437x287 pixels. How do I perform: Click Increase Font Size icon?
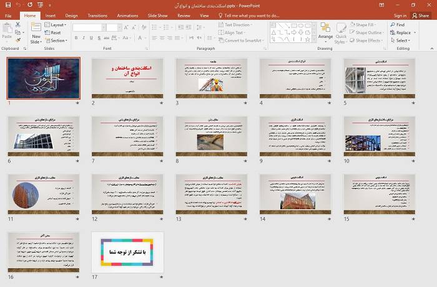pyautogui.click(x=126, y=27)
